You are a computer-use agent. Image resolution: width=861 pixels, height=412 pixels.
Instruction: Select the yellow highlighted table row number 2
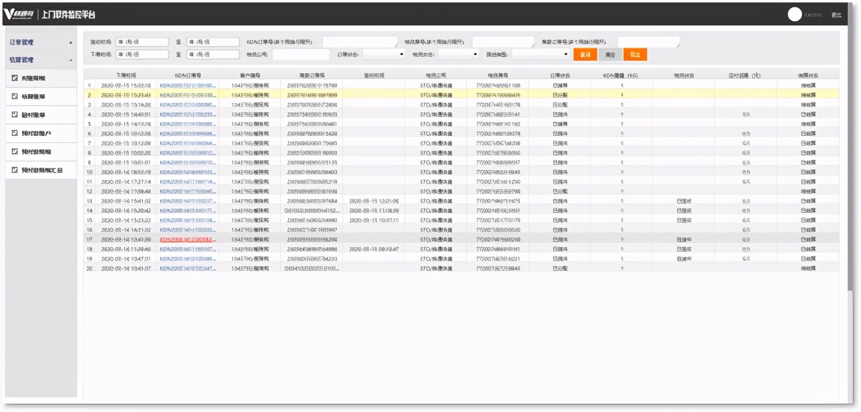461,95
